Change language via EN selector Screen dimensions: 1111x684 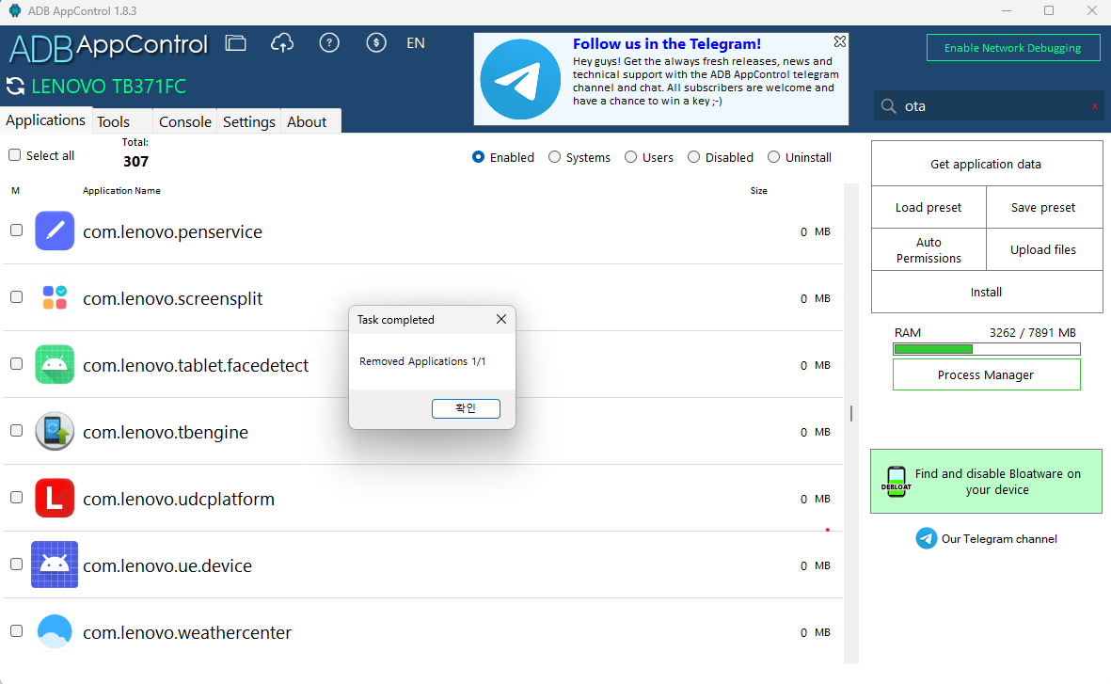pyautogui.click(x=416, y=43)
